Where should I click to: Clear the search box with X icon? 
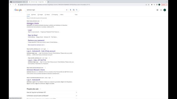tap(67, 10)
